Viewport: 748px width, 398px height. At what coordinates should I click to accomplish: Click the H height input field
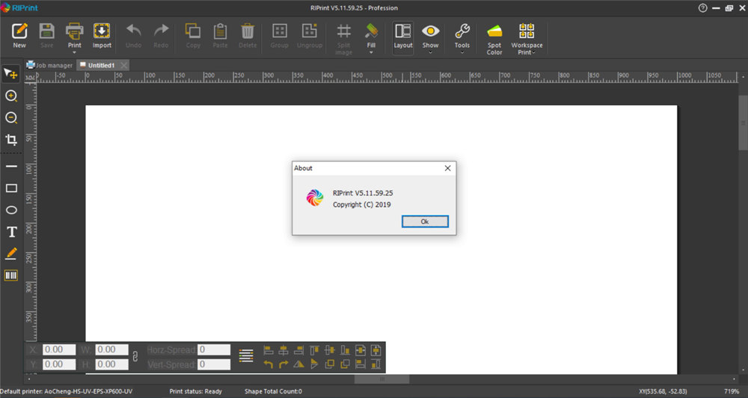tap(111, 364)
